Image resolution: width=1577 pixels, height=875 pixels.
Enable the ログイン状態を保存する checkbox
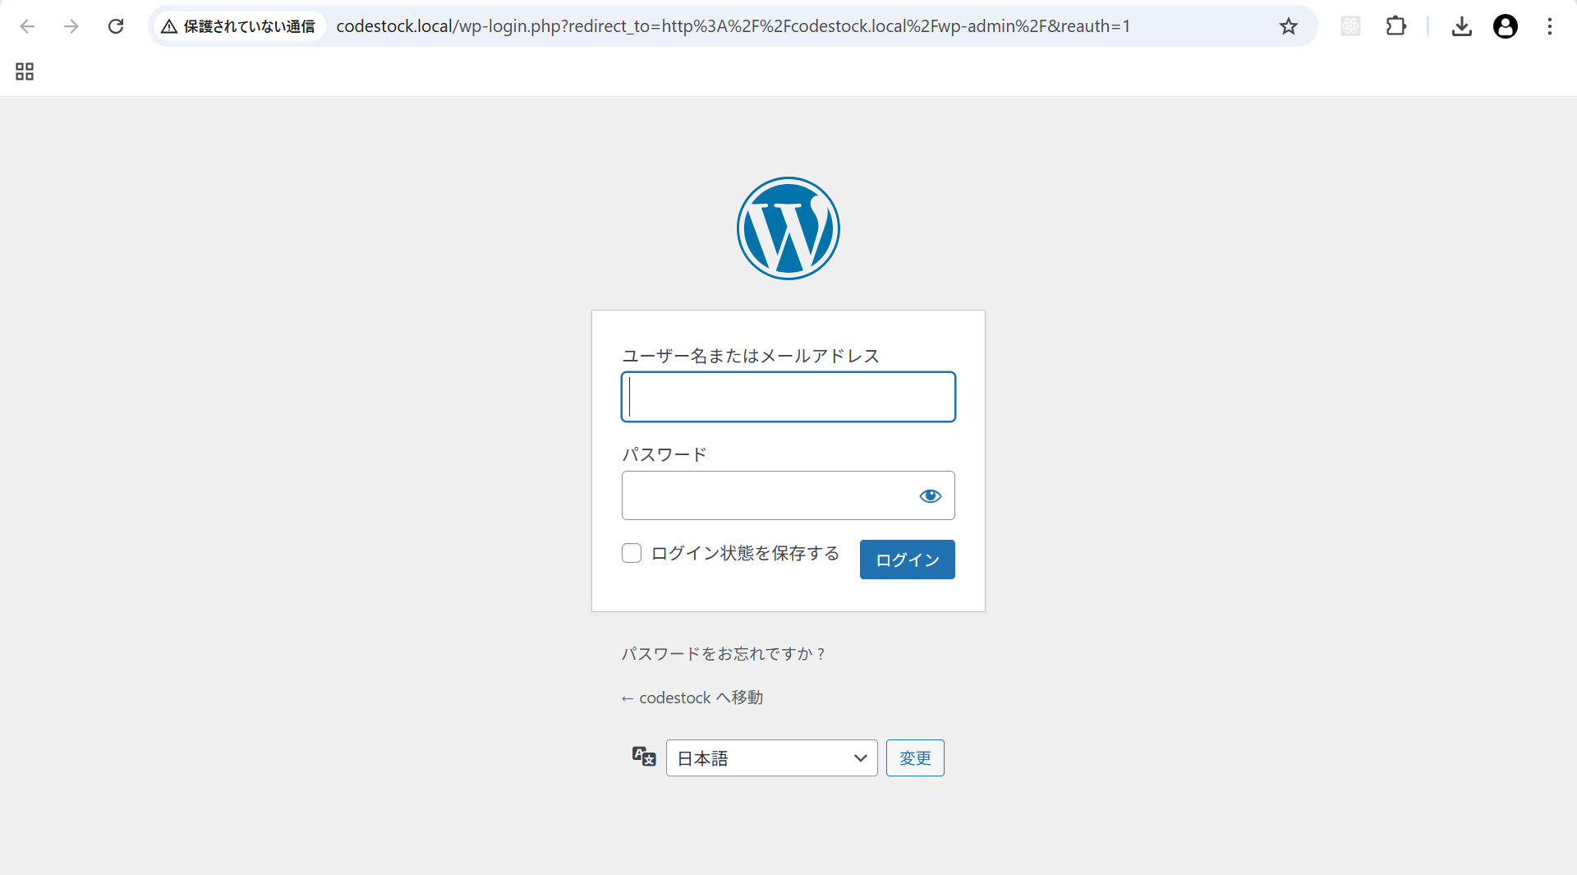click(631, 553)
